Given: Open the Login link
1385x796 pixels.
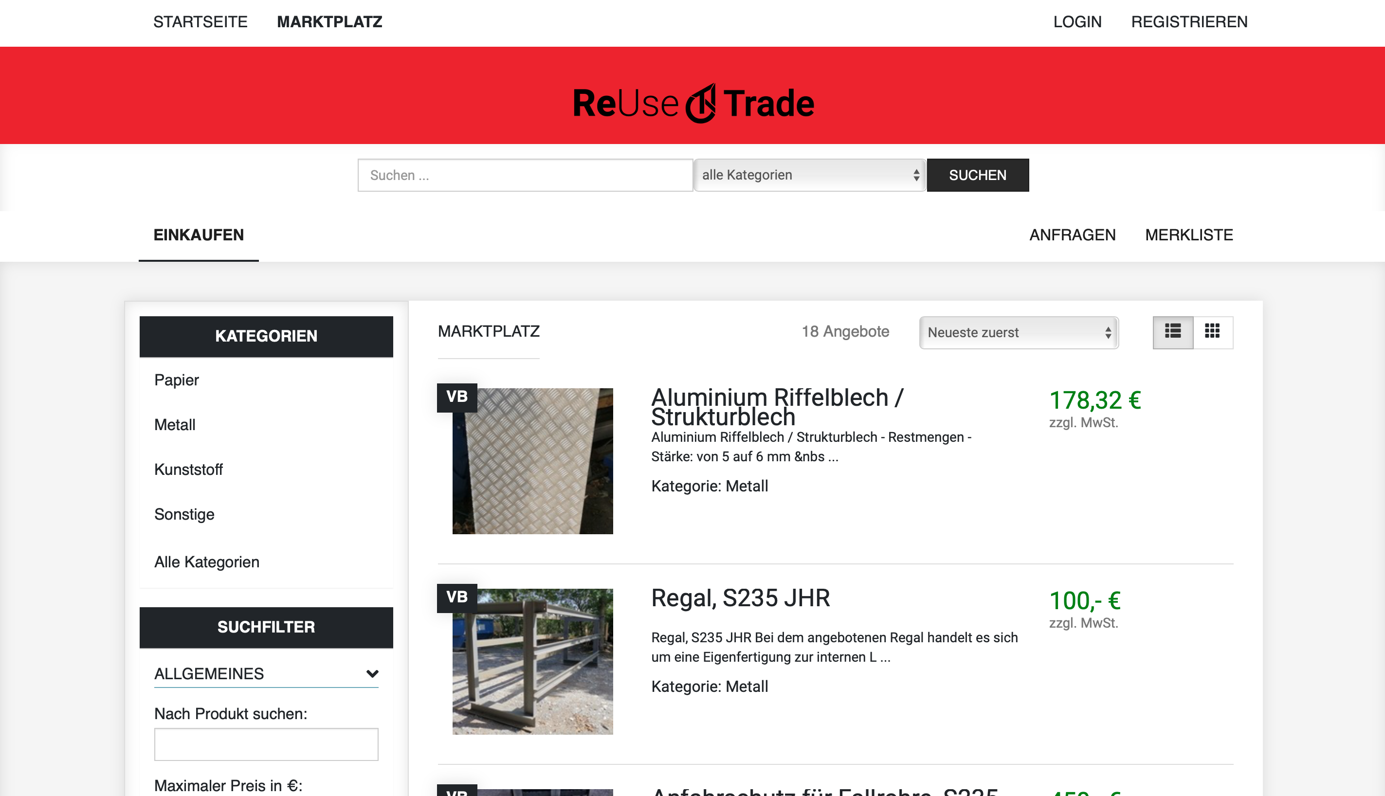Looking at the screenshot, I should [1077, 22].
